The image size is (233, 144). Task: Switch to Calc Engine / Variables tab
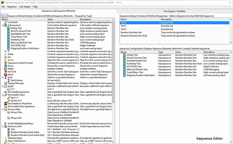tap(174, 11)
